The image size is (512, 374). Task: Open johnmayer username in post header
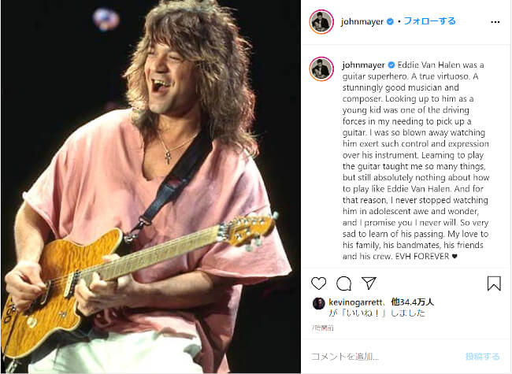(362, 21)
